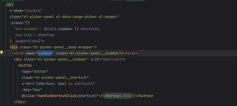Click the opening <slot tag name

(19, 53)
